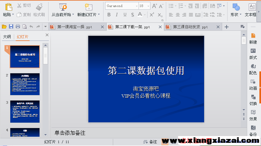Toggle underline formatting
261x146 pixels.
click(125, 15)
